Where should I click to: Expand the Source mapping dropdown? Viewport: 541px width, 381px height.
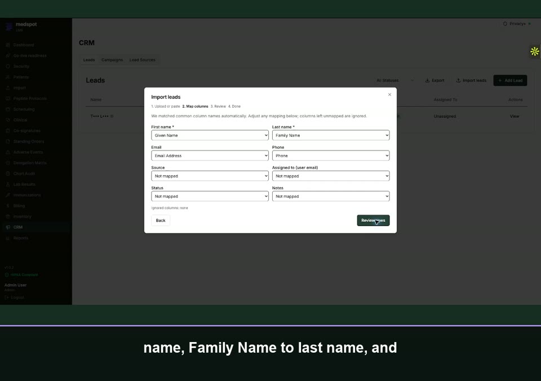tap(210, 176)
